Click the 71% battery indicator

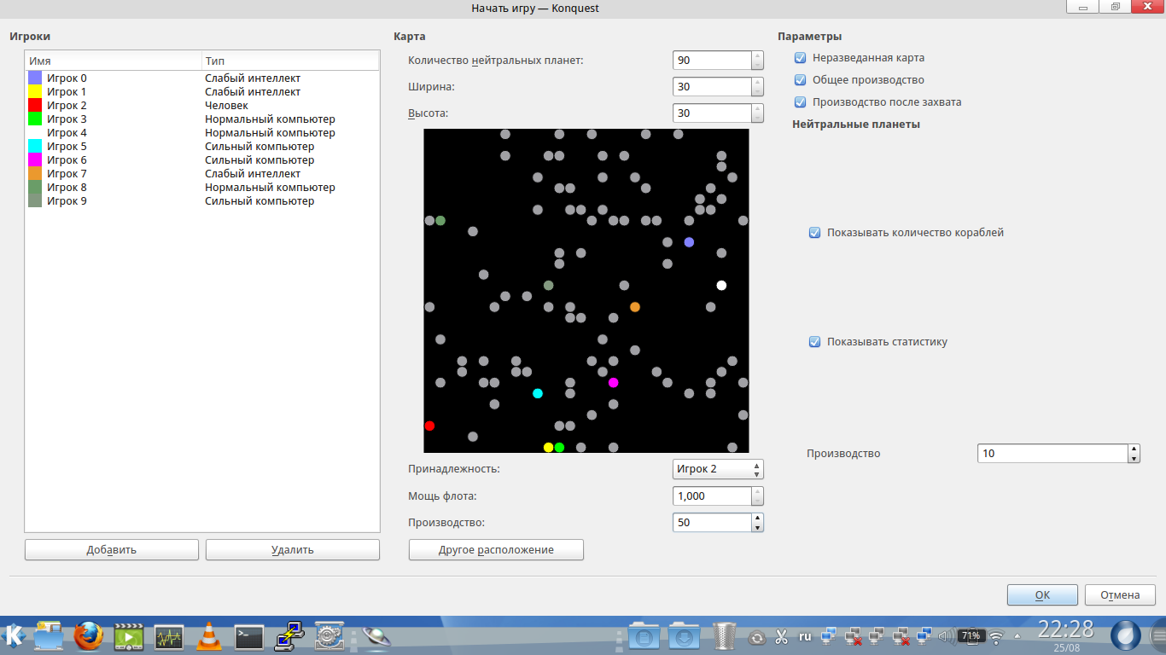pyautogui.click(x=970, y=636)
